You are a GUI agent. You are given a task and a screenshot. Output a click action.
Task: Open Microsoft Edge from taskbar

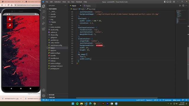[x=90, y=104]
